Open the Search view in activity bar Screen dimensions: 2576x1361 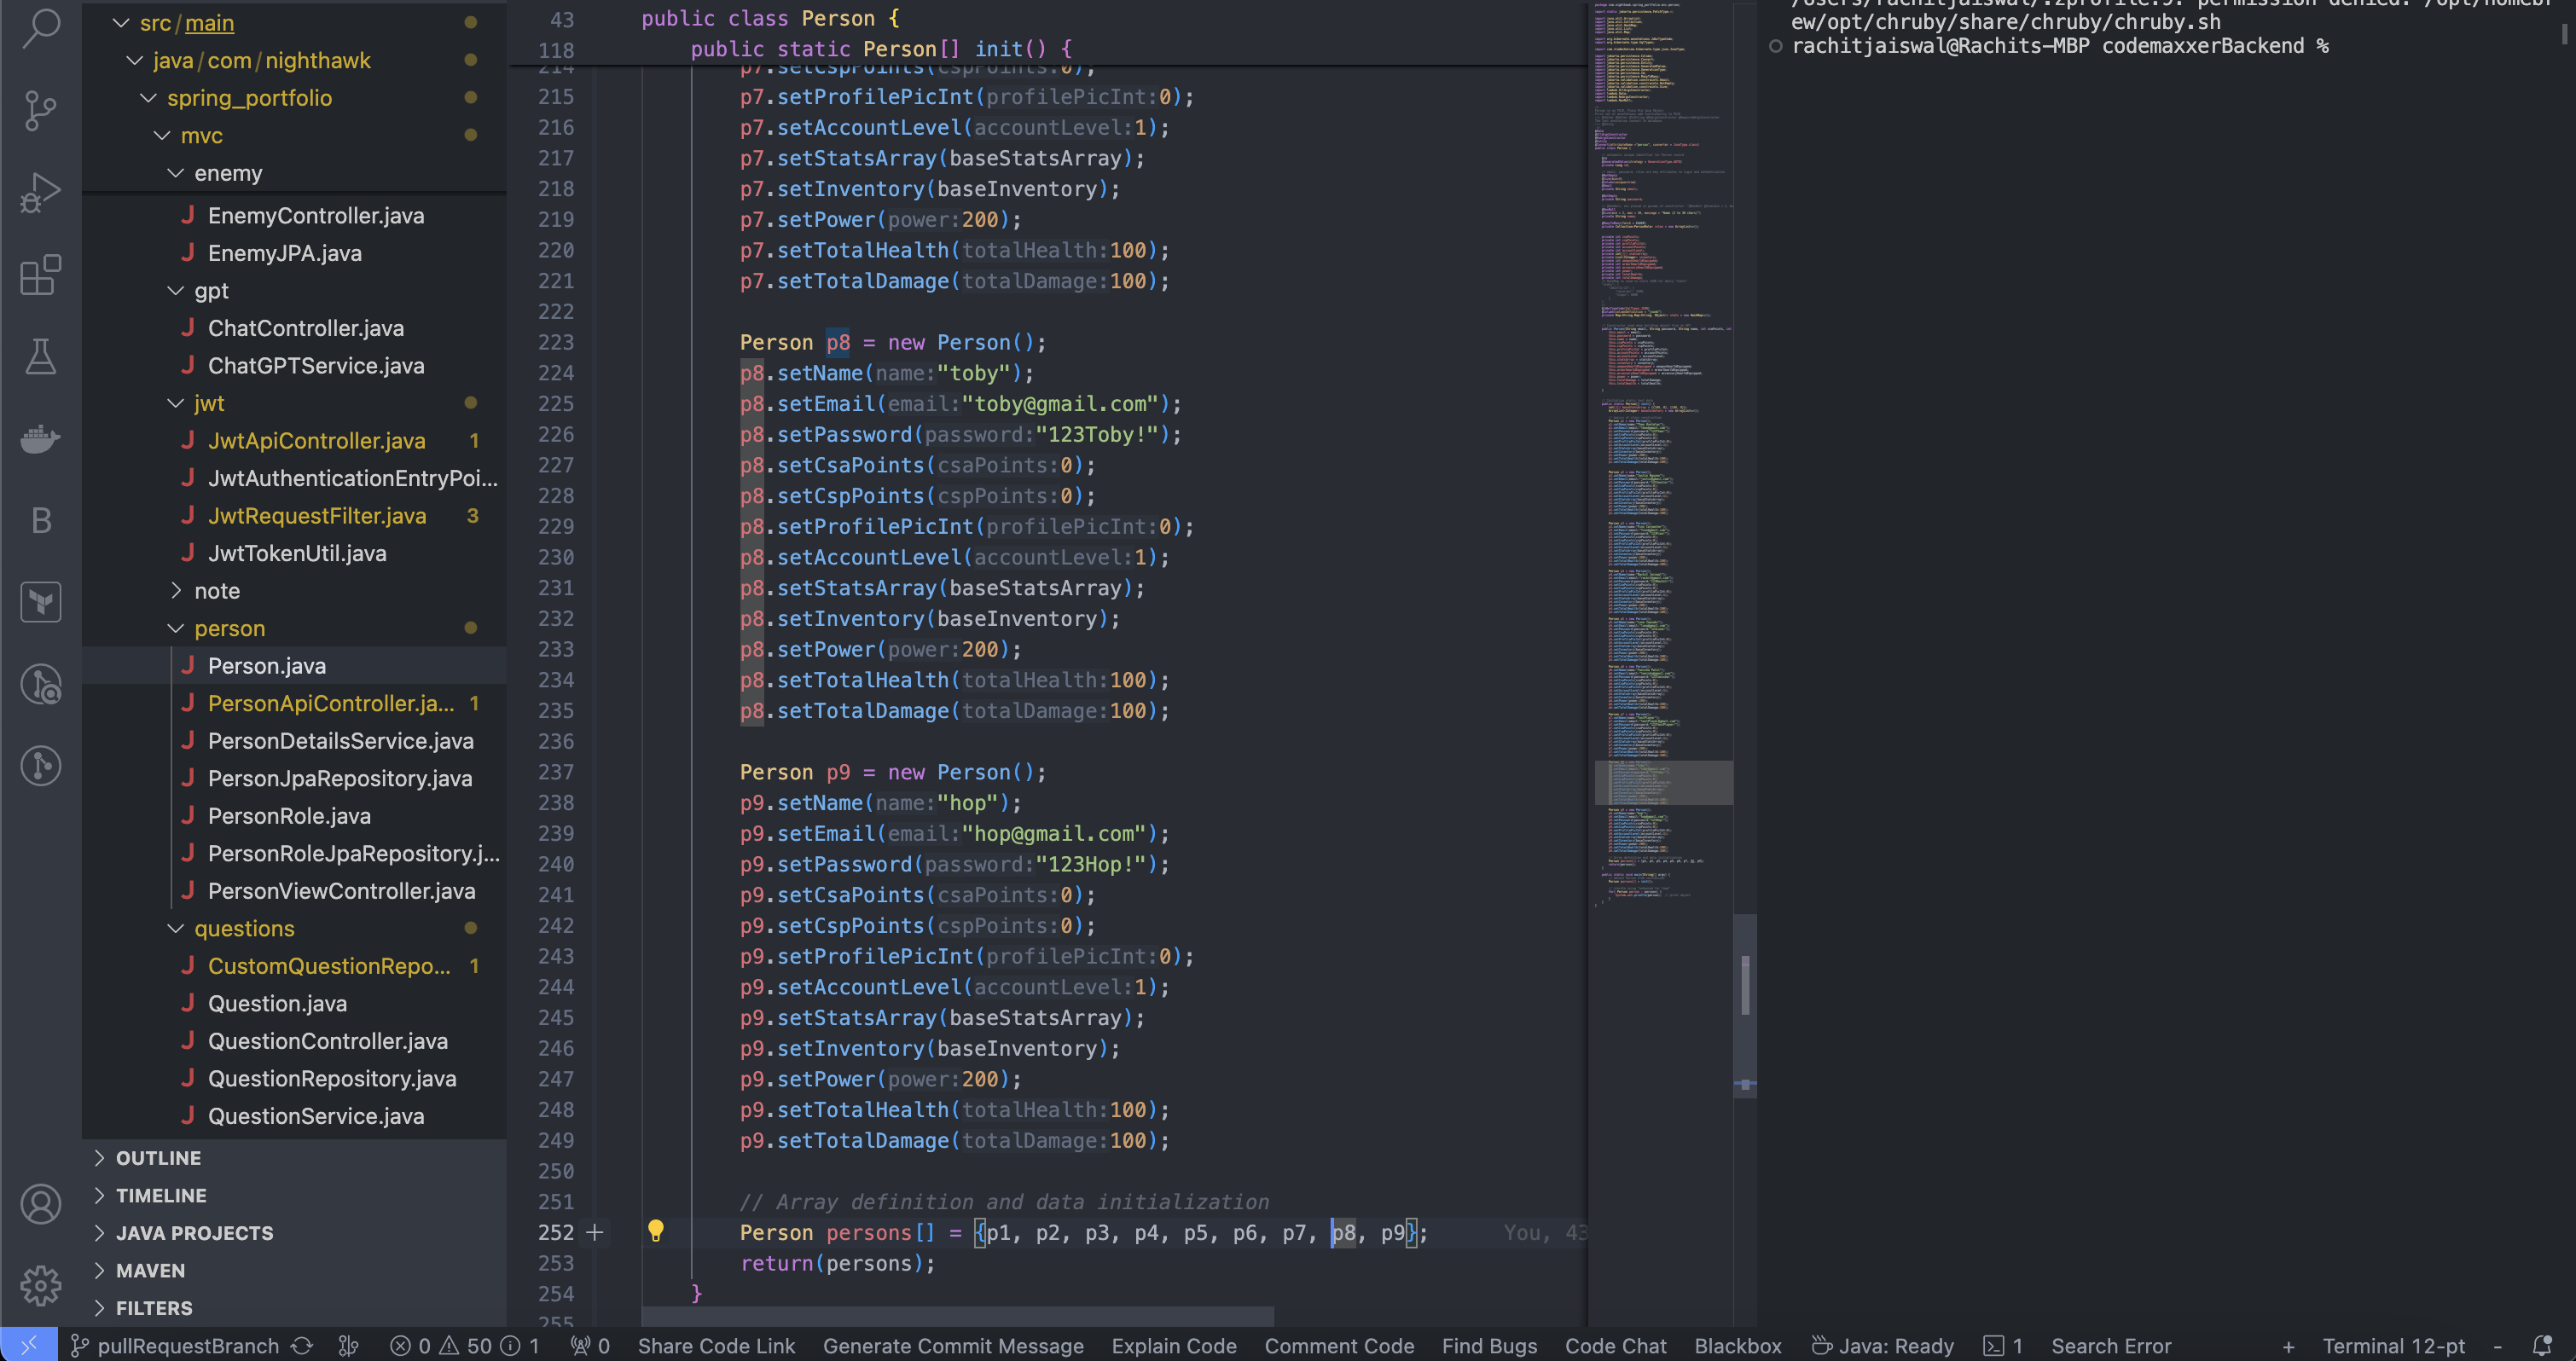click(41, 27)
